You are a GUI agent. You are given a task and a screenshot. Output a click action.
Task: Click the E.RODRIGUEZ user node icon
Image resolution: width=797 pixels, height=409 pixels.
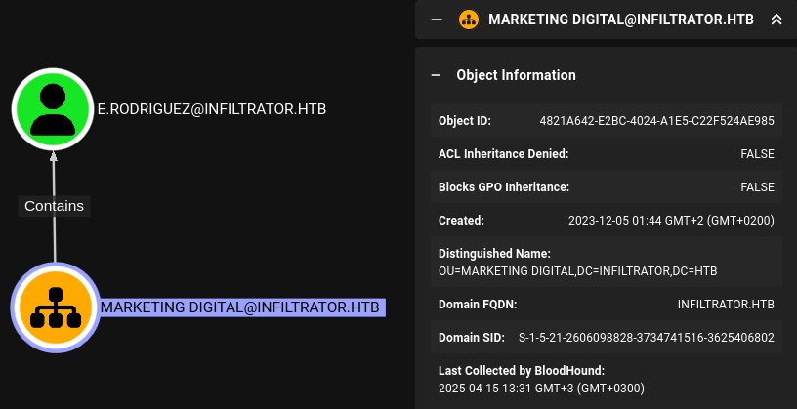(53, 108)
